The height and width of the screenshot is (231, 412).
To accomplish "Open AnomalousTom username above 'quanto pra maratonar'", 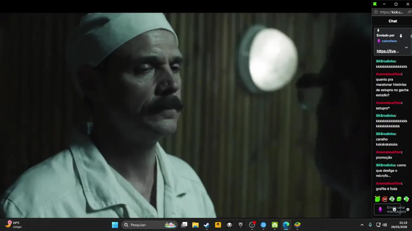I will [x=389, y=74].
